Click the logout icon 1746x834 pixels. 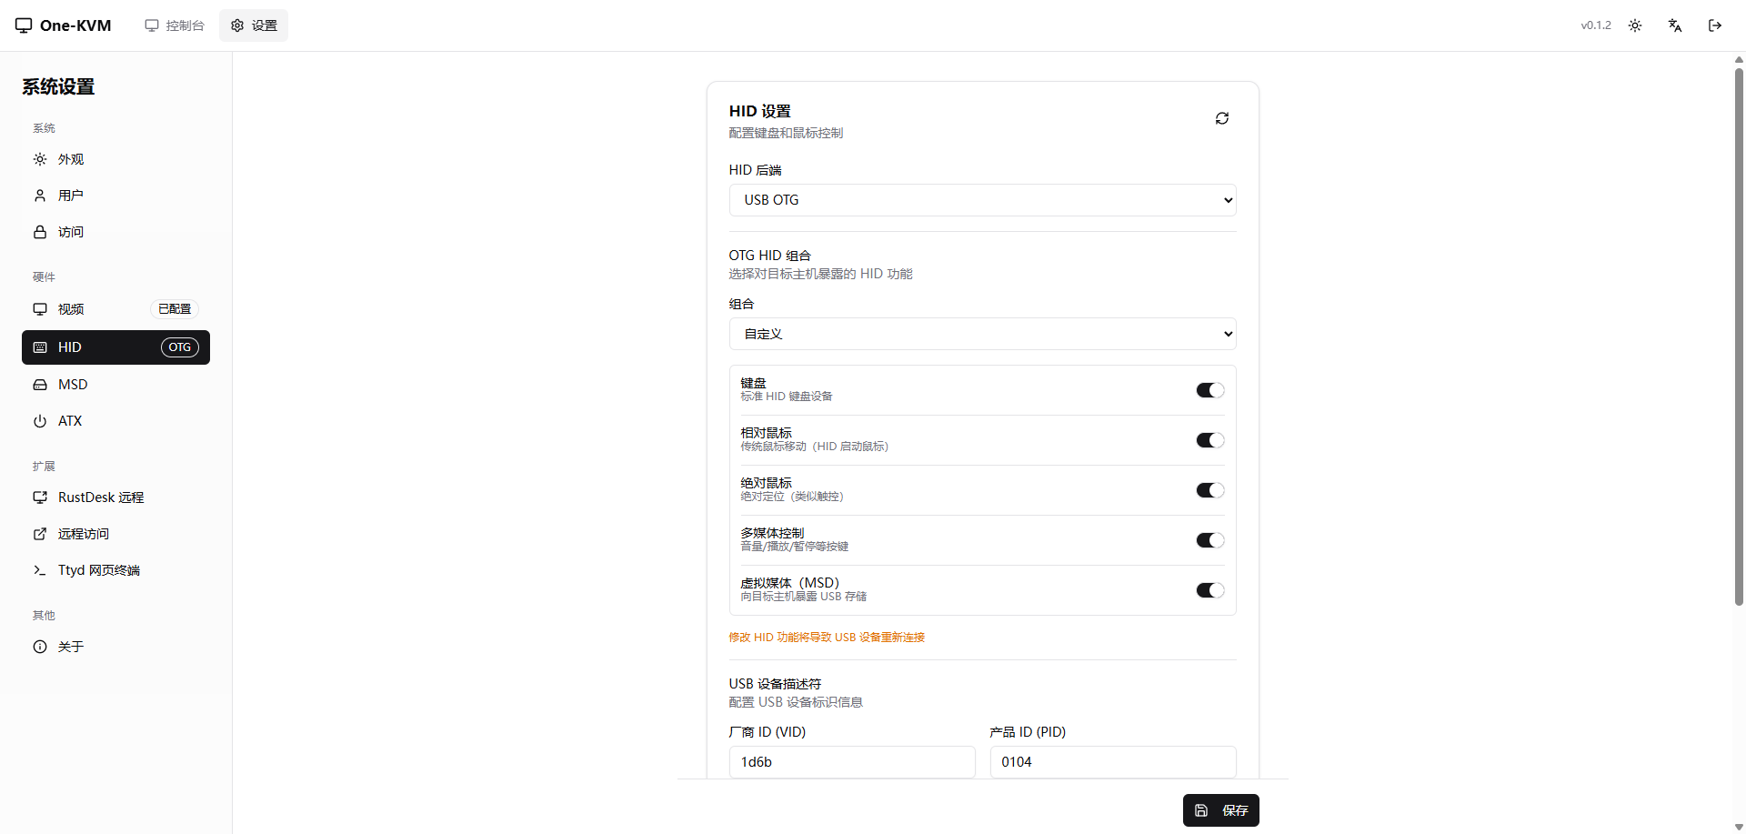coord(1714,25)
